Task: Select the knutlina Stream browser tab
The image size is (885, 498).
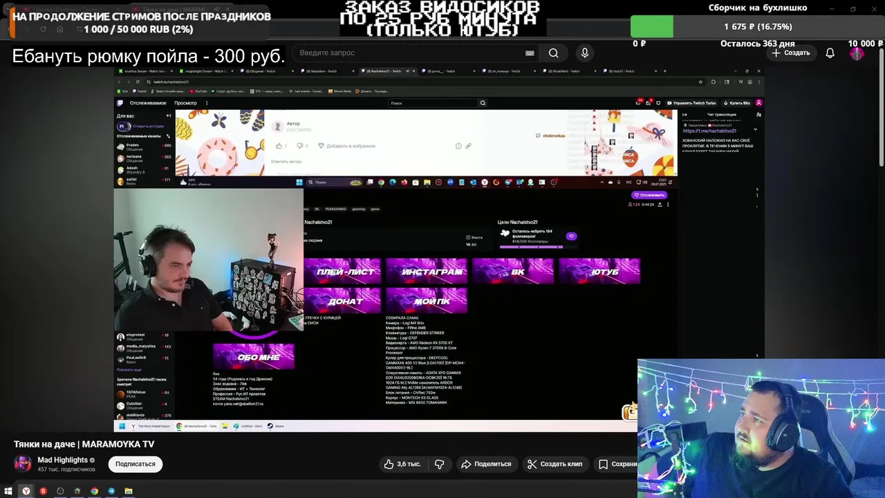Action: (x=144, y=71)
